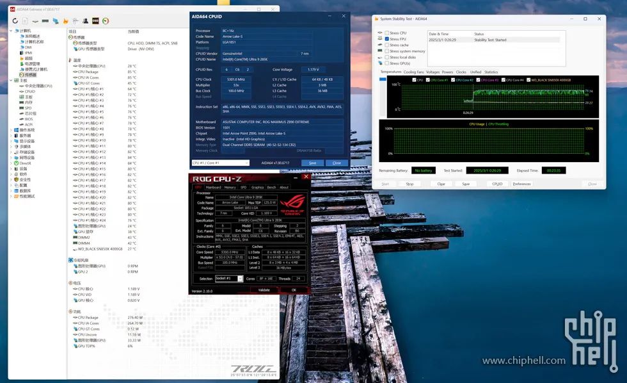
Task: Click the person silhouette icon in AIDA64 toolbar
Action: (x=85, y=20)
